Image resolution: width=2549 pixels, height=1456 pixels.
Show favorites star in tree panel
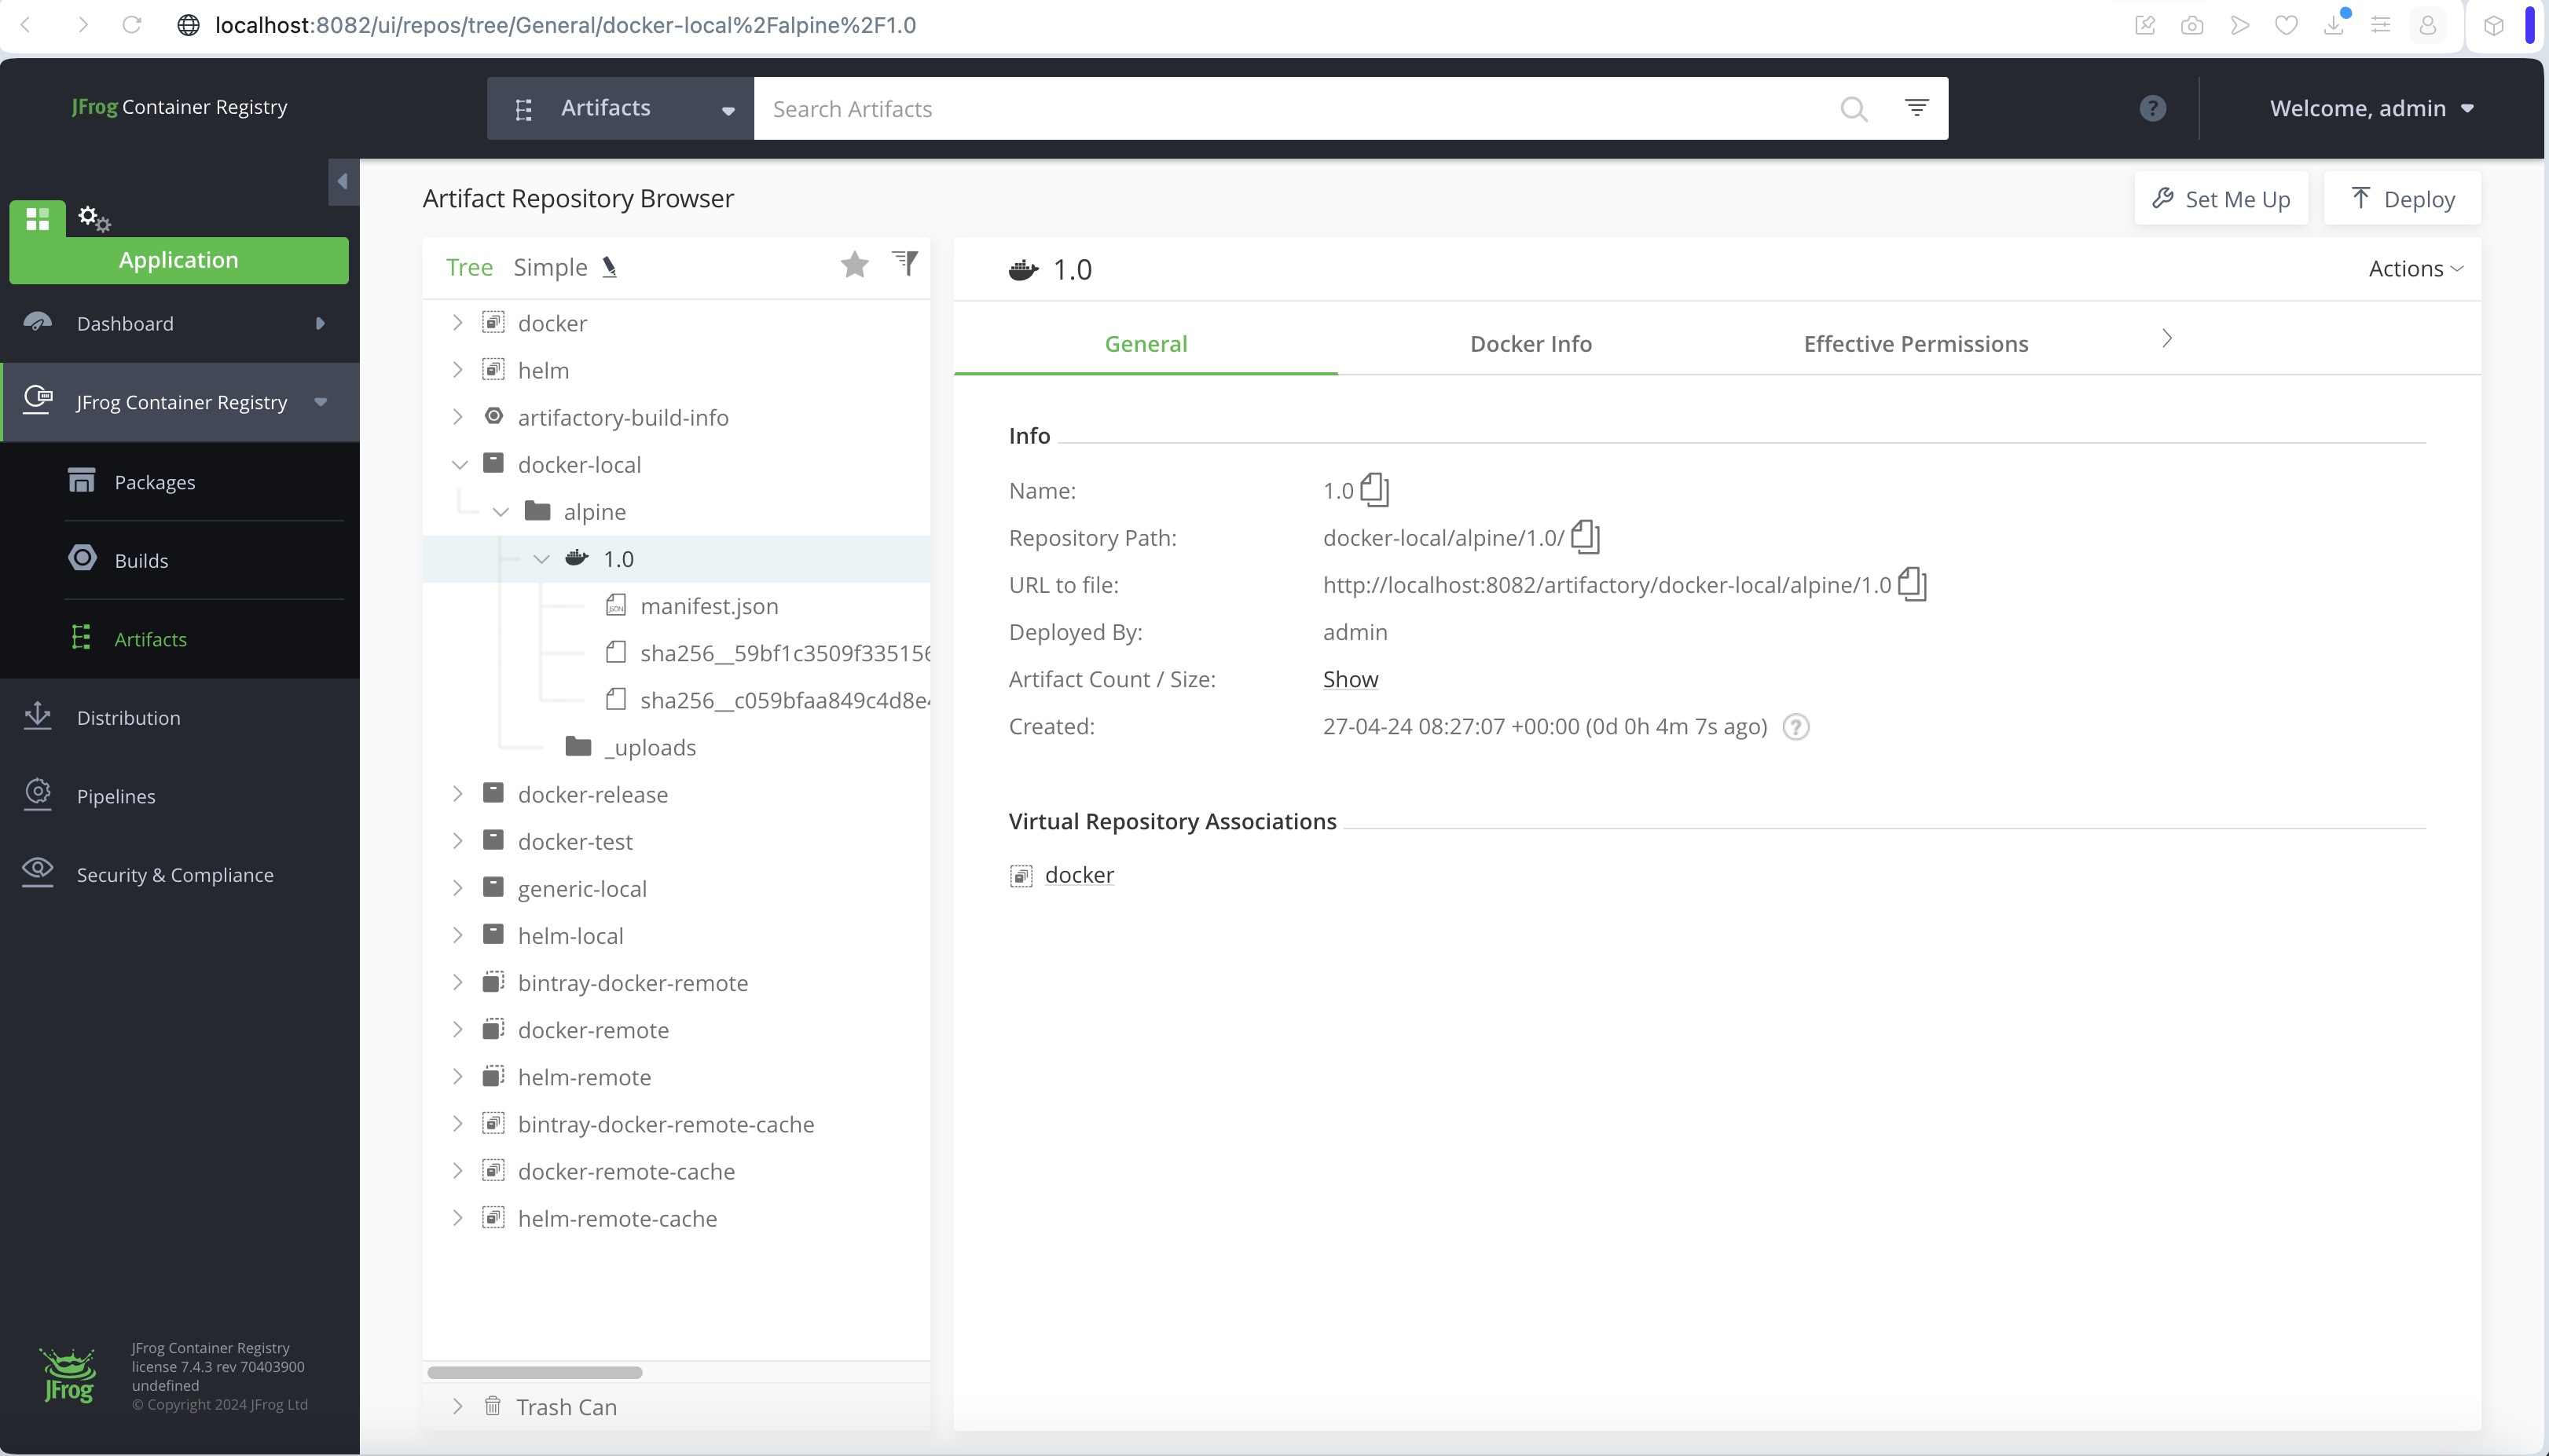click(x=854, y=265)
